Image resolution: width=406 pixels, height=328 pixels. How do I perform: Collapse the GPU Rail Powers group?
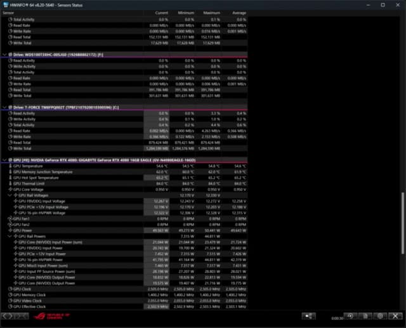10,237
